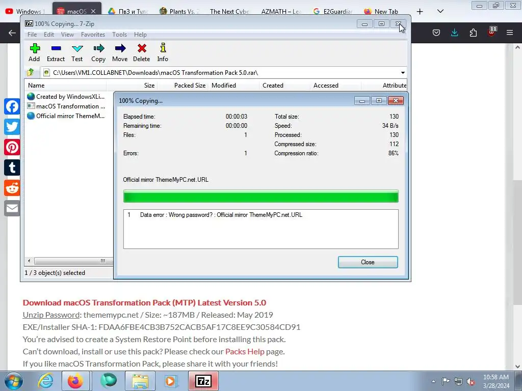This screenshot has height=391, width=522.
Task: Share page on Twitter
Action: pos(12,127)
